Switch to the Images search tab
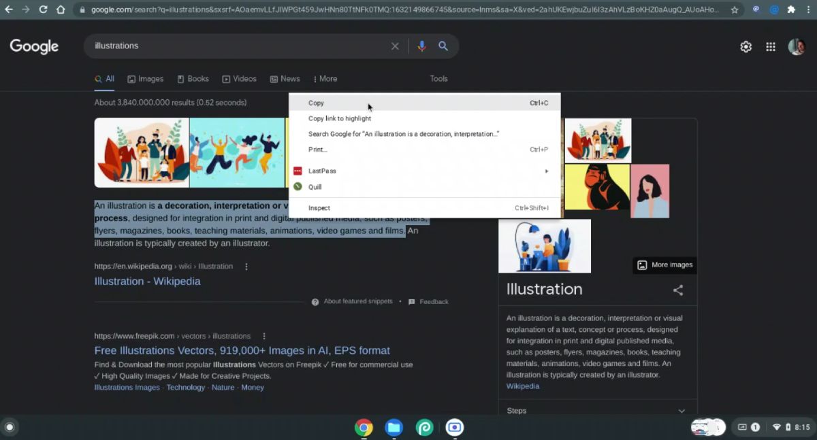The width and height of the screenshot is (817, 440). coord(145,78)
